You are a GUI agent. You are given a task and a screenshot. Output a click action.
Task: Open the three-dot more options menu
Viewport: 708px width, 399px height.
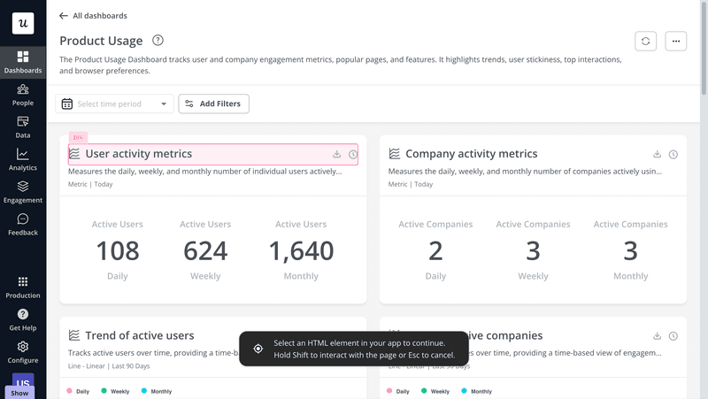pos(675,41)
